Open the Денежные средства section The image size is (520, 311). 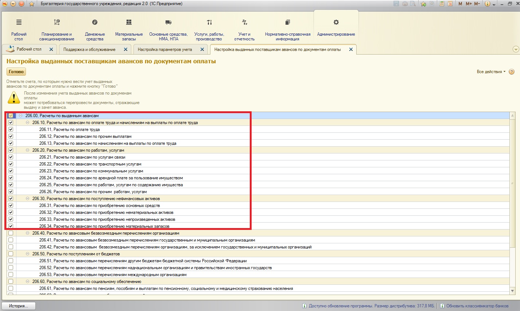coord(95,30)
